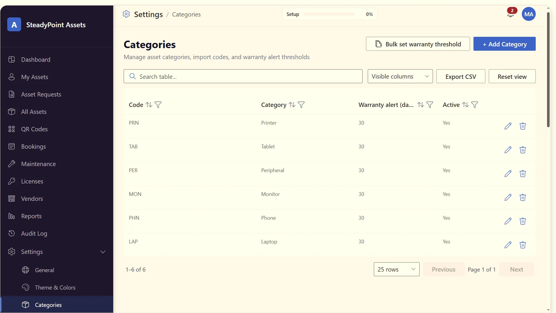Image resolution: width=556 pixels, height=313 pixels.
Task: Delete the Tablet category row
Action: click(523, 150)
